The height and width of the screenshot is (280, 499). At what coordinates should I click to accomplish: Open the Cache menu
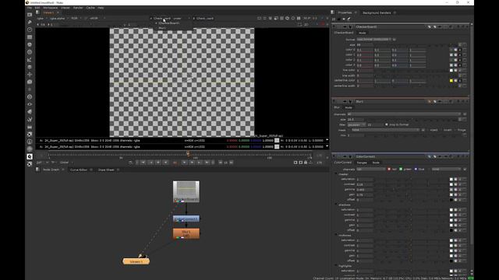tap(90, 8)
